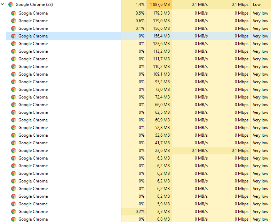Click "Very low" in the 179,3 MB row
This screenshot has height=222, width=271.
261,13
